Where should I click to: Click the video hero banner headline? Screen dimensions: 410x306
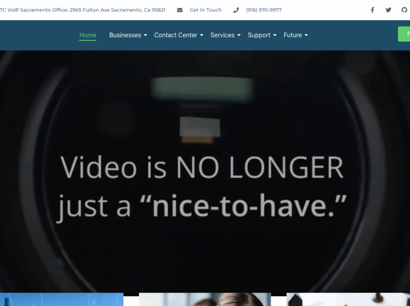(x=202, y=187)
